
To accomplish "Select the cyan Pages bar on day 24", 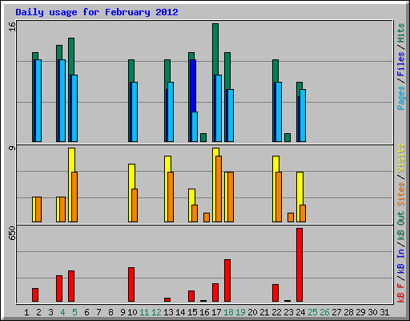I will (303, 116).
